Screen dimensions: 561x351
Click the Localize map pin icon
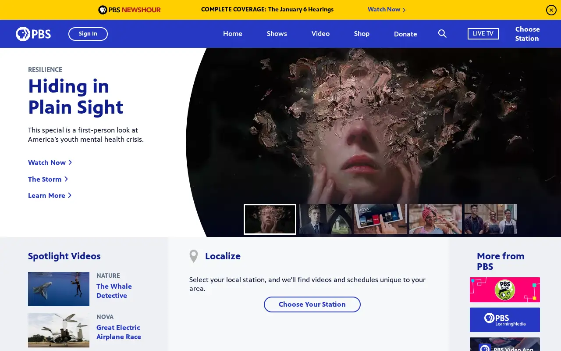194,256
